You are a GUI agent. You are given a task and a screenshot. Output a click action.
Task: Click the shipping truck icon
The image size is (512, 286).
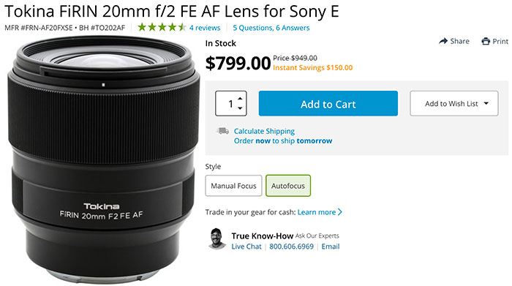(x=222, y=131)
